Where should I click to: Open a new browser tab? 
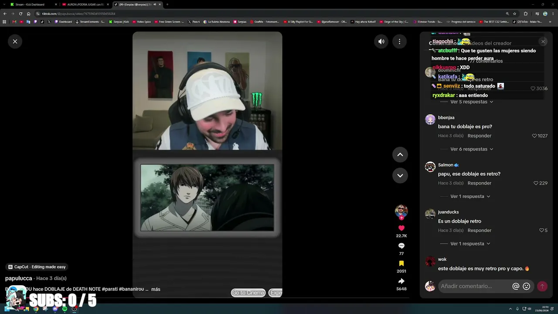pos(167,4)
